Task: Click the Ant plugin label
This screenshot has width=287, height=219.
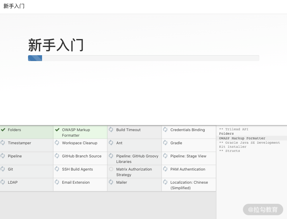Action: click(x=119, y=143)
